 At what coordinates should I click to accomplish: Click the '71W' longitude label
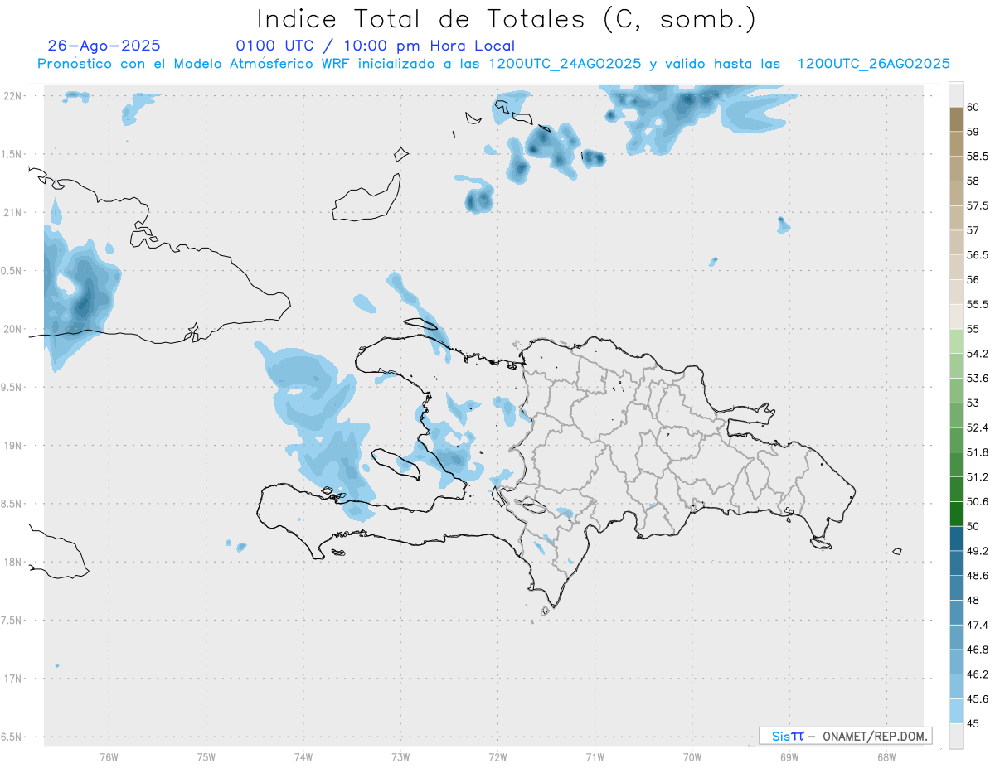point(595,756)
